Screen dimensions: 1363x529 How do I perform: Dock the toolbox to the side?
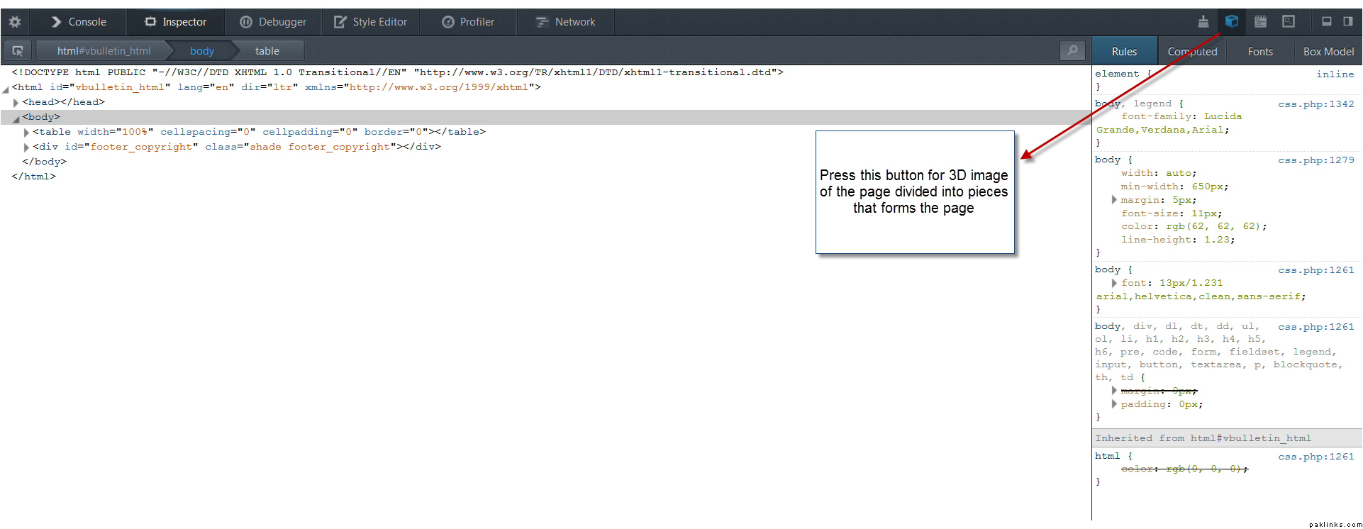pos(1348,21)
